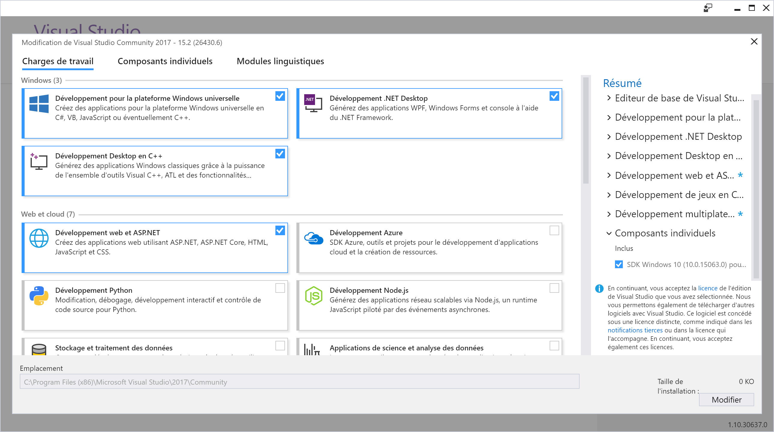Check the Développement Python workload checkbox

(x=280, y=288)
